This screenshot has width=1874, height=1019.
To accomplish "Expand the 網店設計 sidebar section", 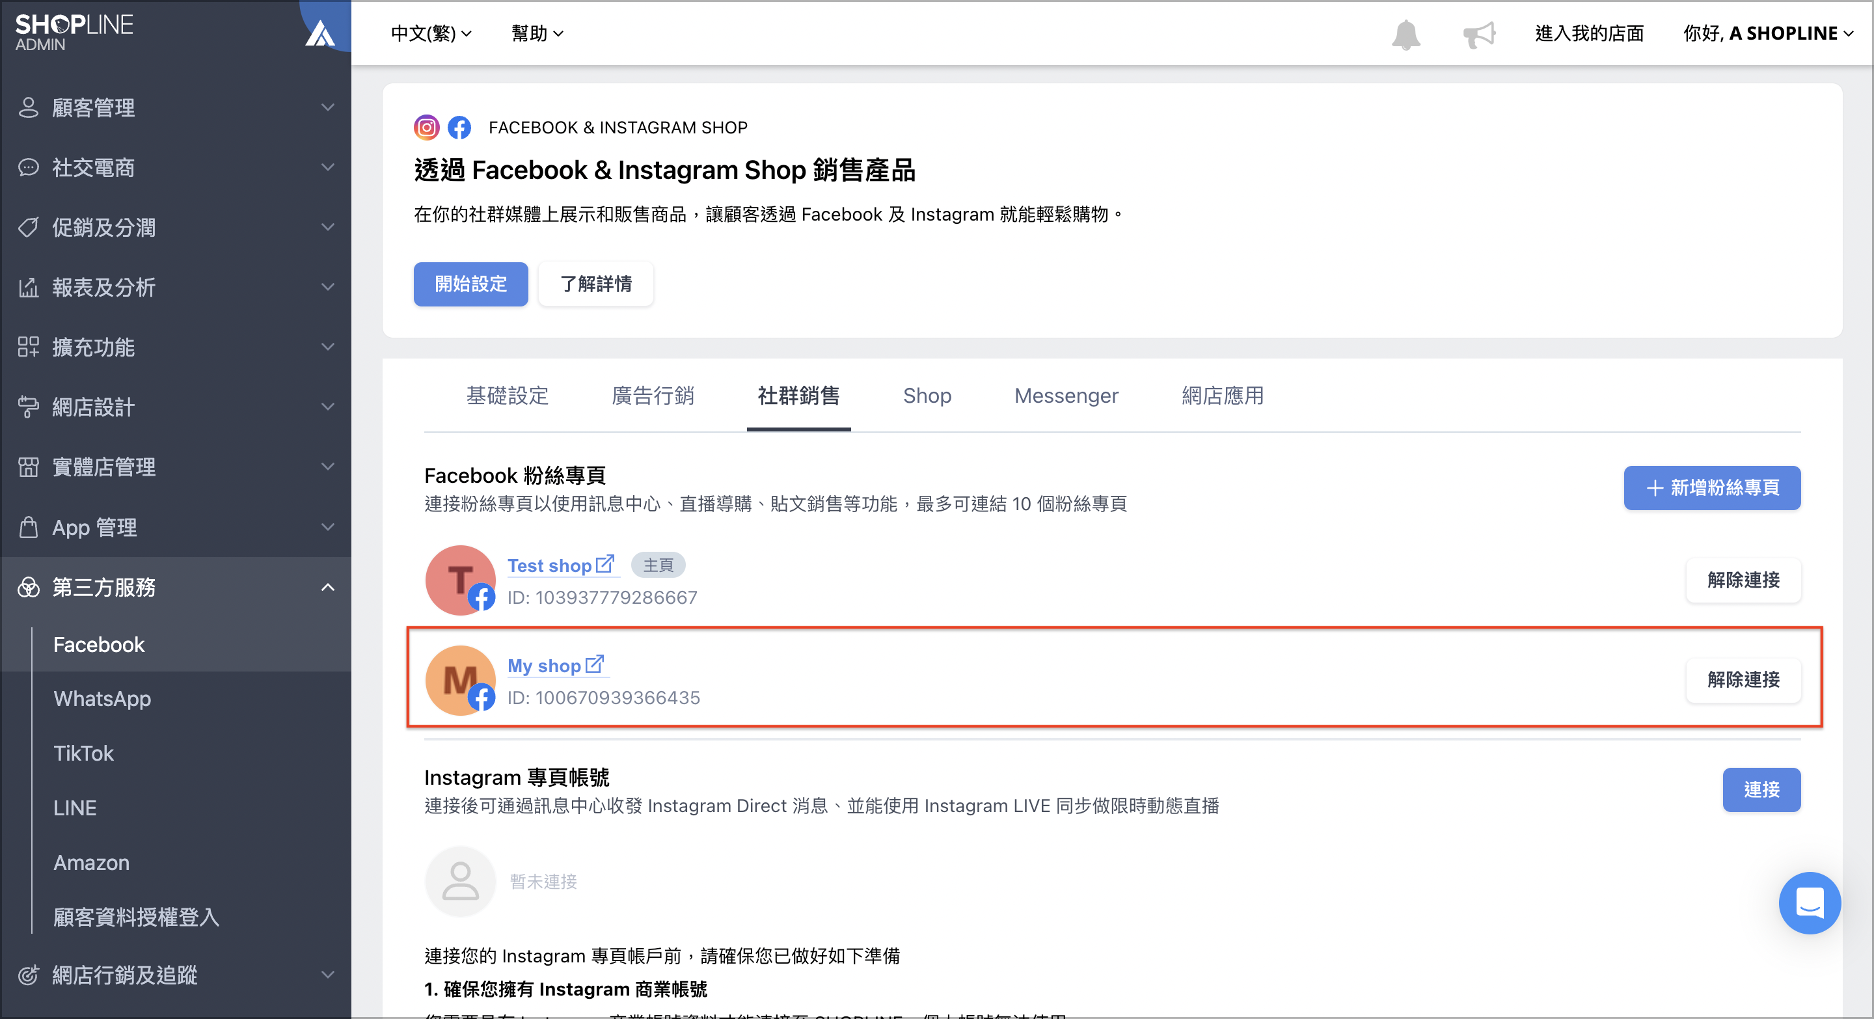I will [x=175, y=407].
